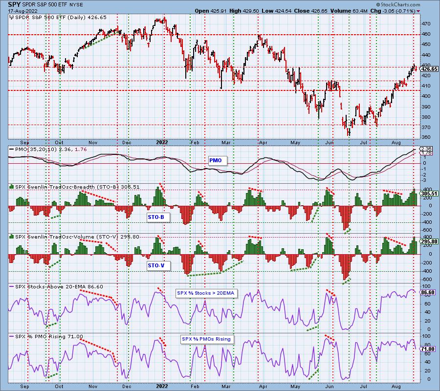Click the StockCharts.com watermark text
440x391 pixels.
[398, 4]
